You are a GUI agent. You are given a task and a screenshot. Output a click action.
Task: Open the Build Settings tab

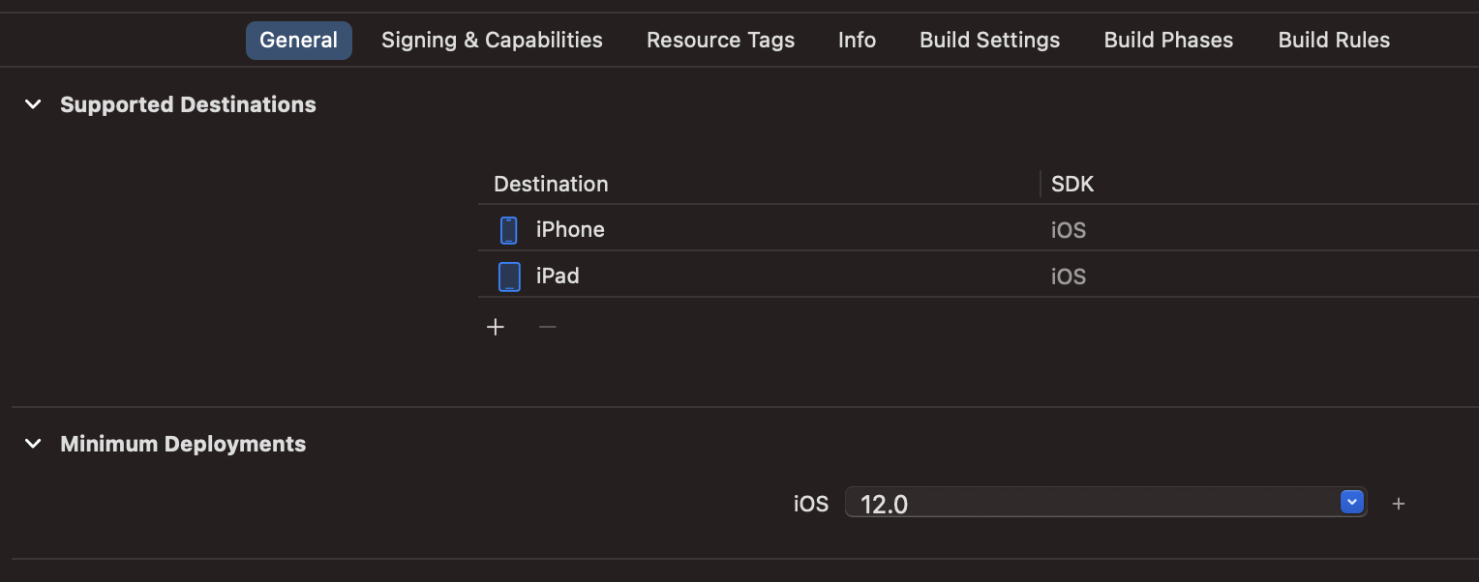tap(989, 41)
